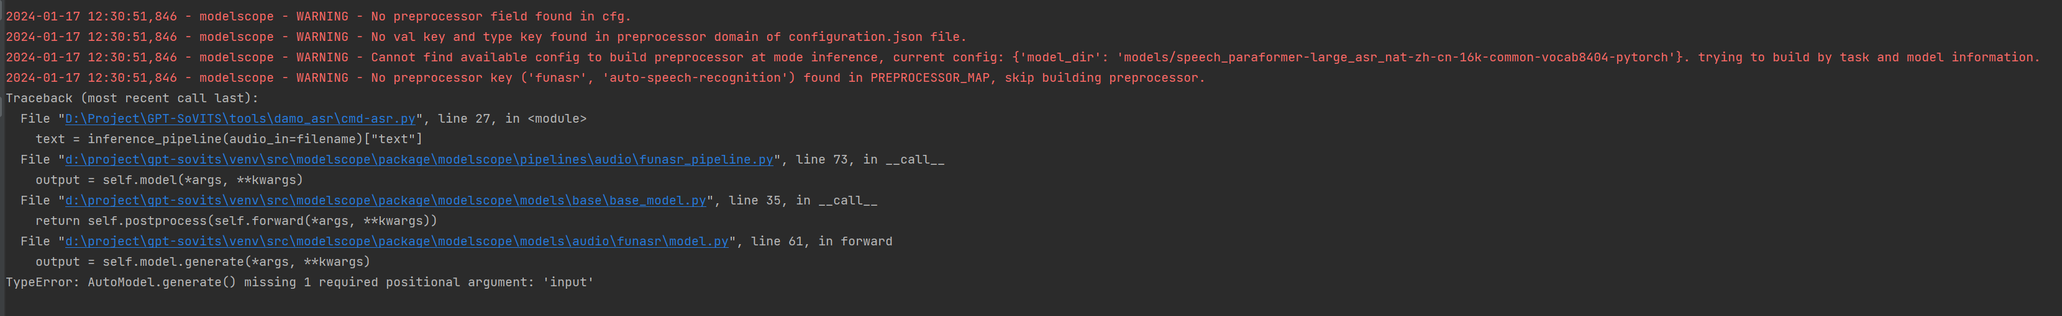2062x316 pixels.
Task: Click the 'Cannot find available config' warning text
Action: click(x=1023, y=58)
